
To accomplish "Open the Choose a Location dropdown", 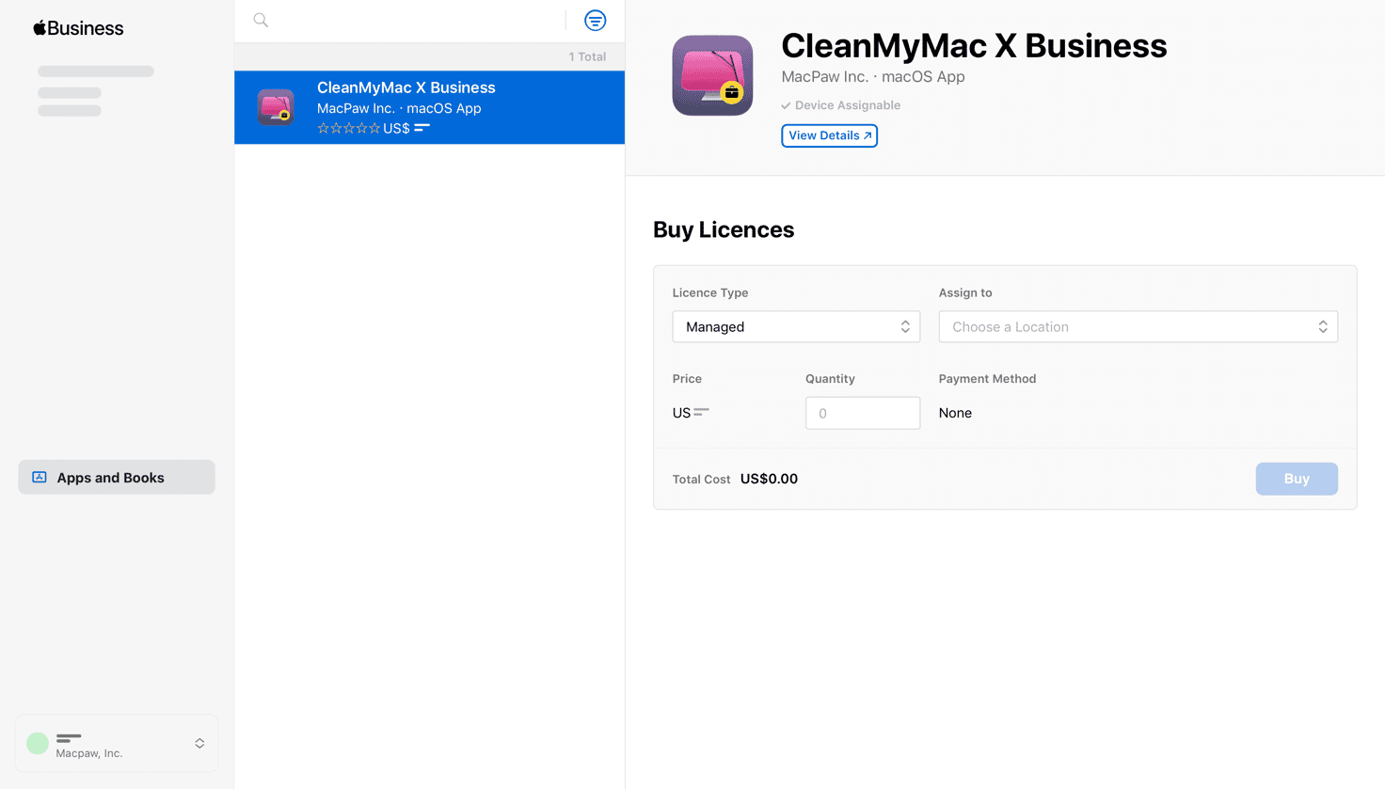I will [1138, 326].
